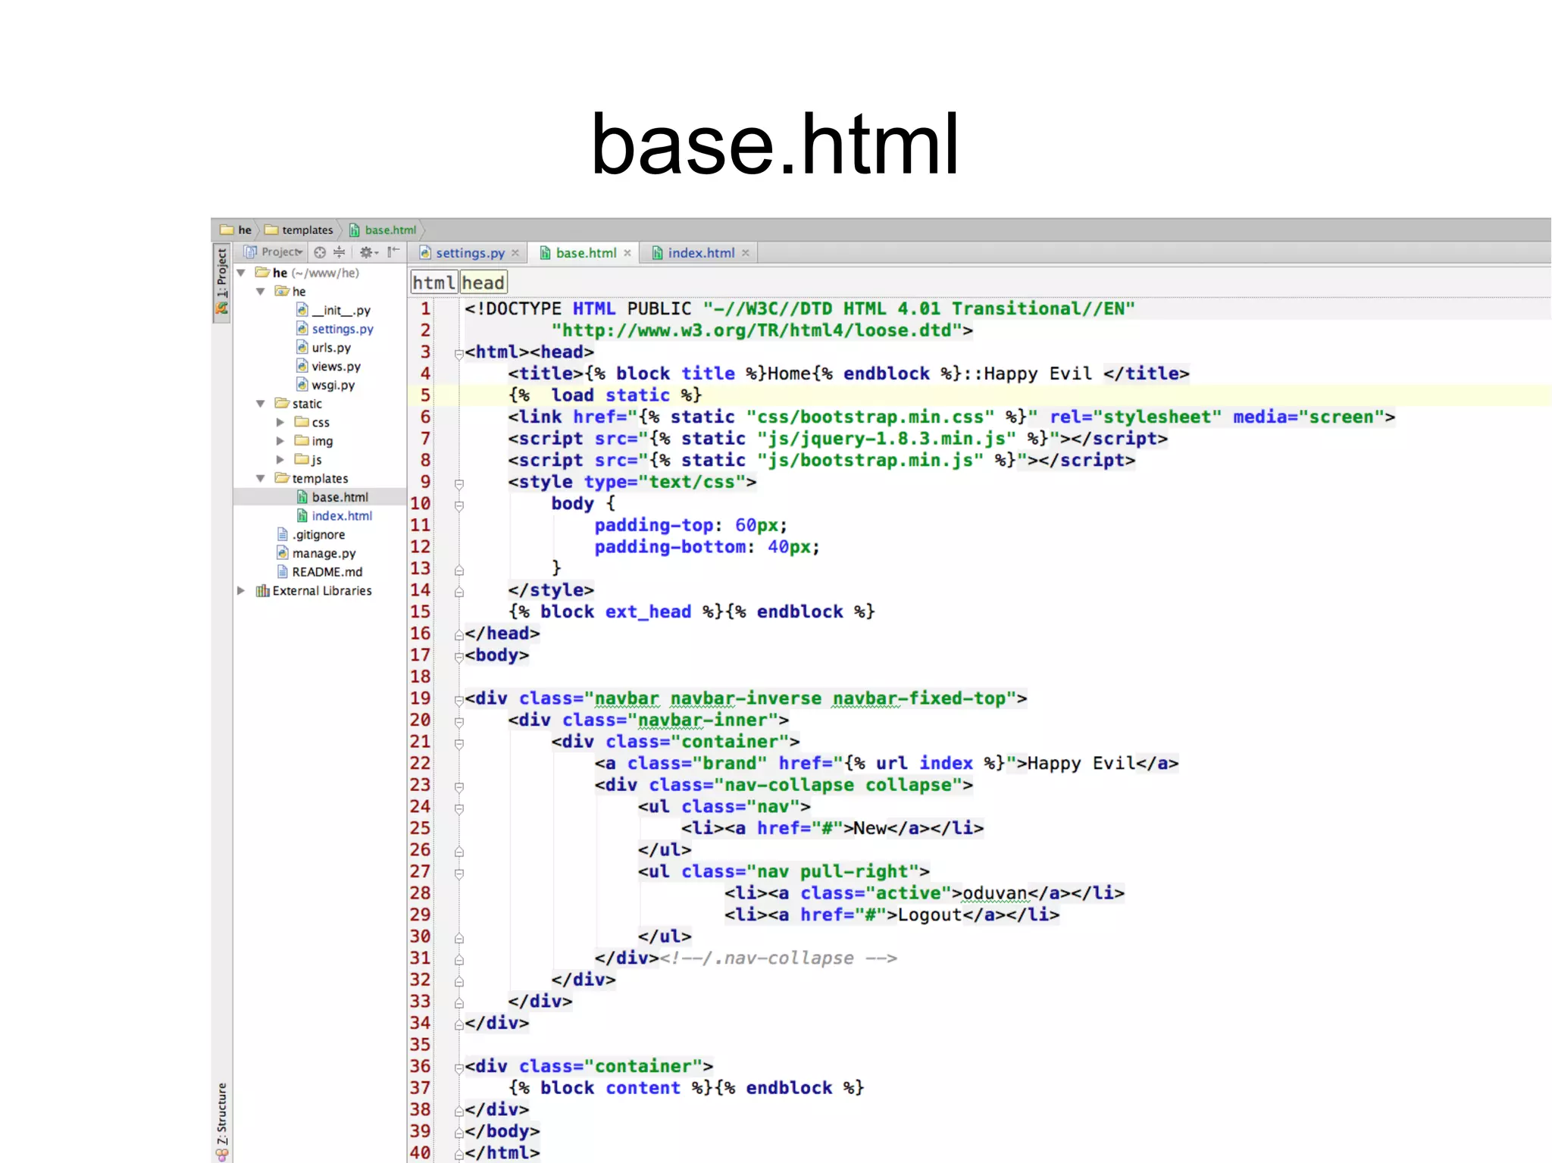Fold the nav pull-right ul on line 27

(x=459, y=873)
